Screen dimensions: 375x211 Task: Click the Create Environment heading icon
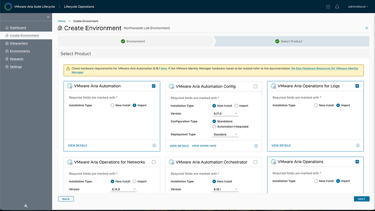(x=60, y=28)
